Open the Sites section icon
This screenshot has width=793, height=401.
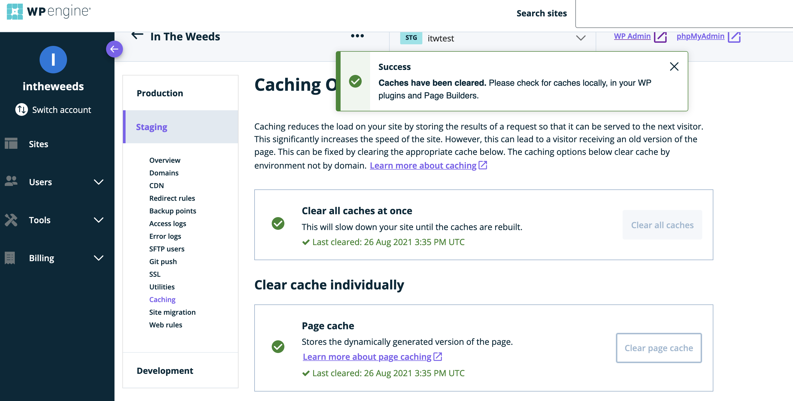[11, 144]
